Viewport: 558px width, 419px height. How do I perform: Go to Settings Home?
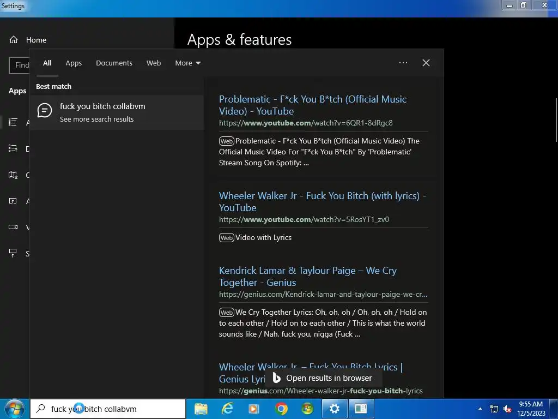pyautogui.click(x=28, y=40)
